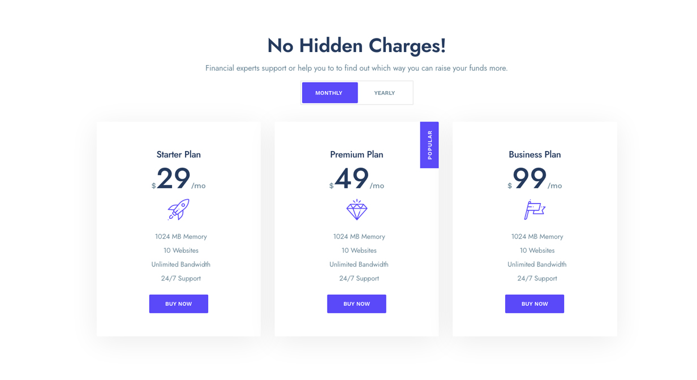Viewport: 697px width, 380px height.
Task: Switch billing to Yearly
Action: point(385,93)
